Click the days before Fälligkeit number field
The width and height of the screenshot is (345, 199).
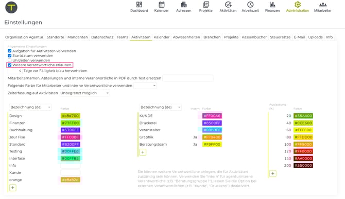point(15,71)
